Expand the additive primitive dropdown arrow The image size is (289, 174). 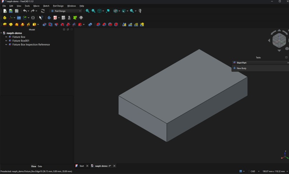(x=38, y=24)
